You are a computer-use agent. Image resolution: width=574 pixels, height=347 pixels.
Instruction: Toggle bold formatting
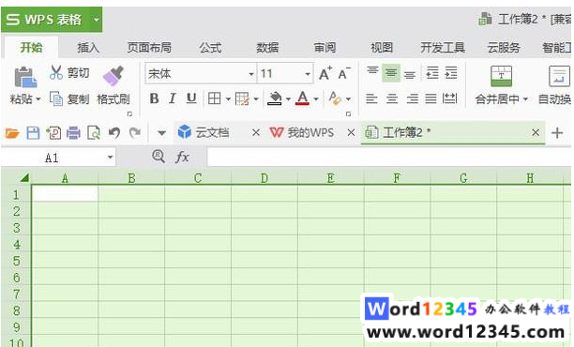click(154, 98)
